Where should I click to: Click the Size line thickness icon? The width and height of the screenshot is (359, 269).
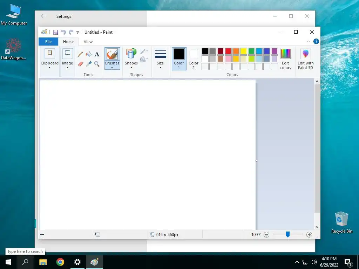coord(161,54)
